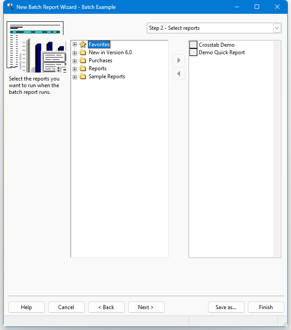This screenshot has height=330, width=291.
Task: Click the New in Version 6.0 folder icon
Action: 83,52
